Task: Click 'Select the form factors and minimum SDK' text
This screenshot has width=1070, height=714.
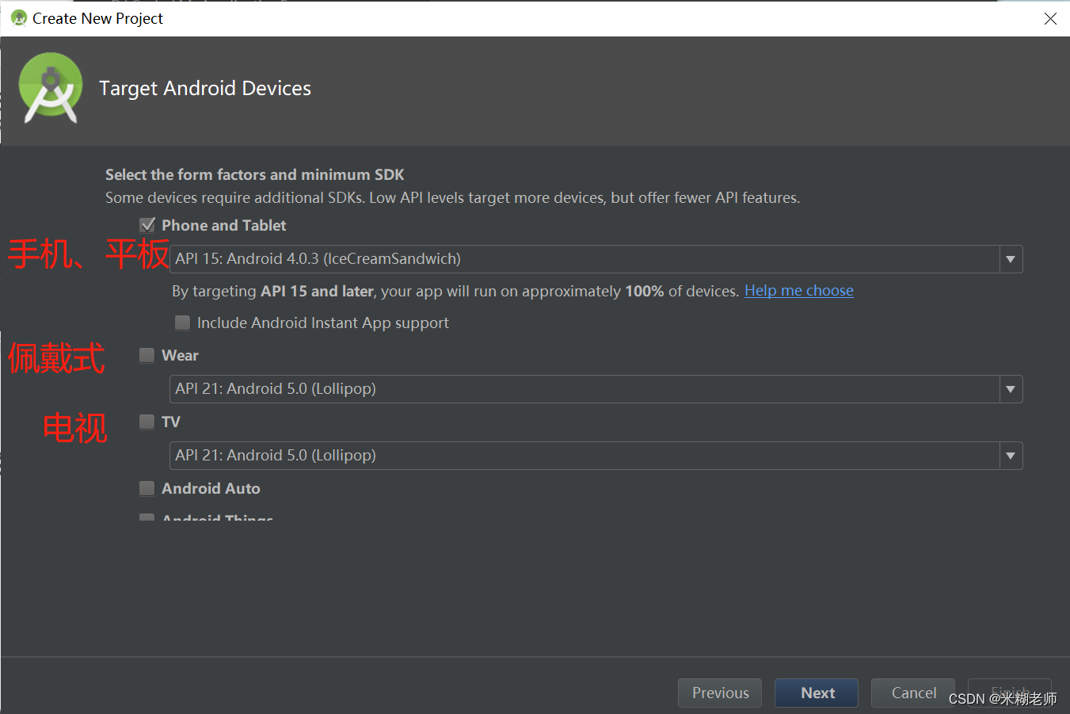Action: 255,174
